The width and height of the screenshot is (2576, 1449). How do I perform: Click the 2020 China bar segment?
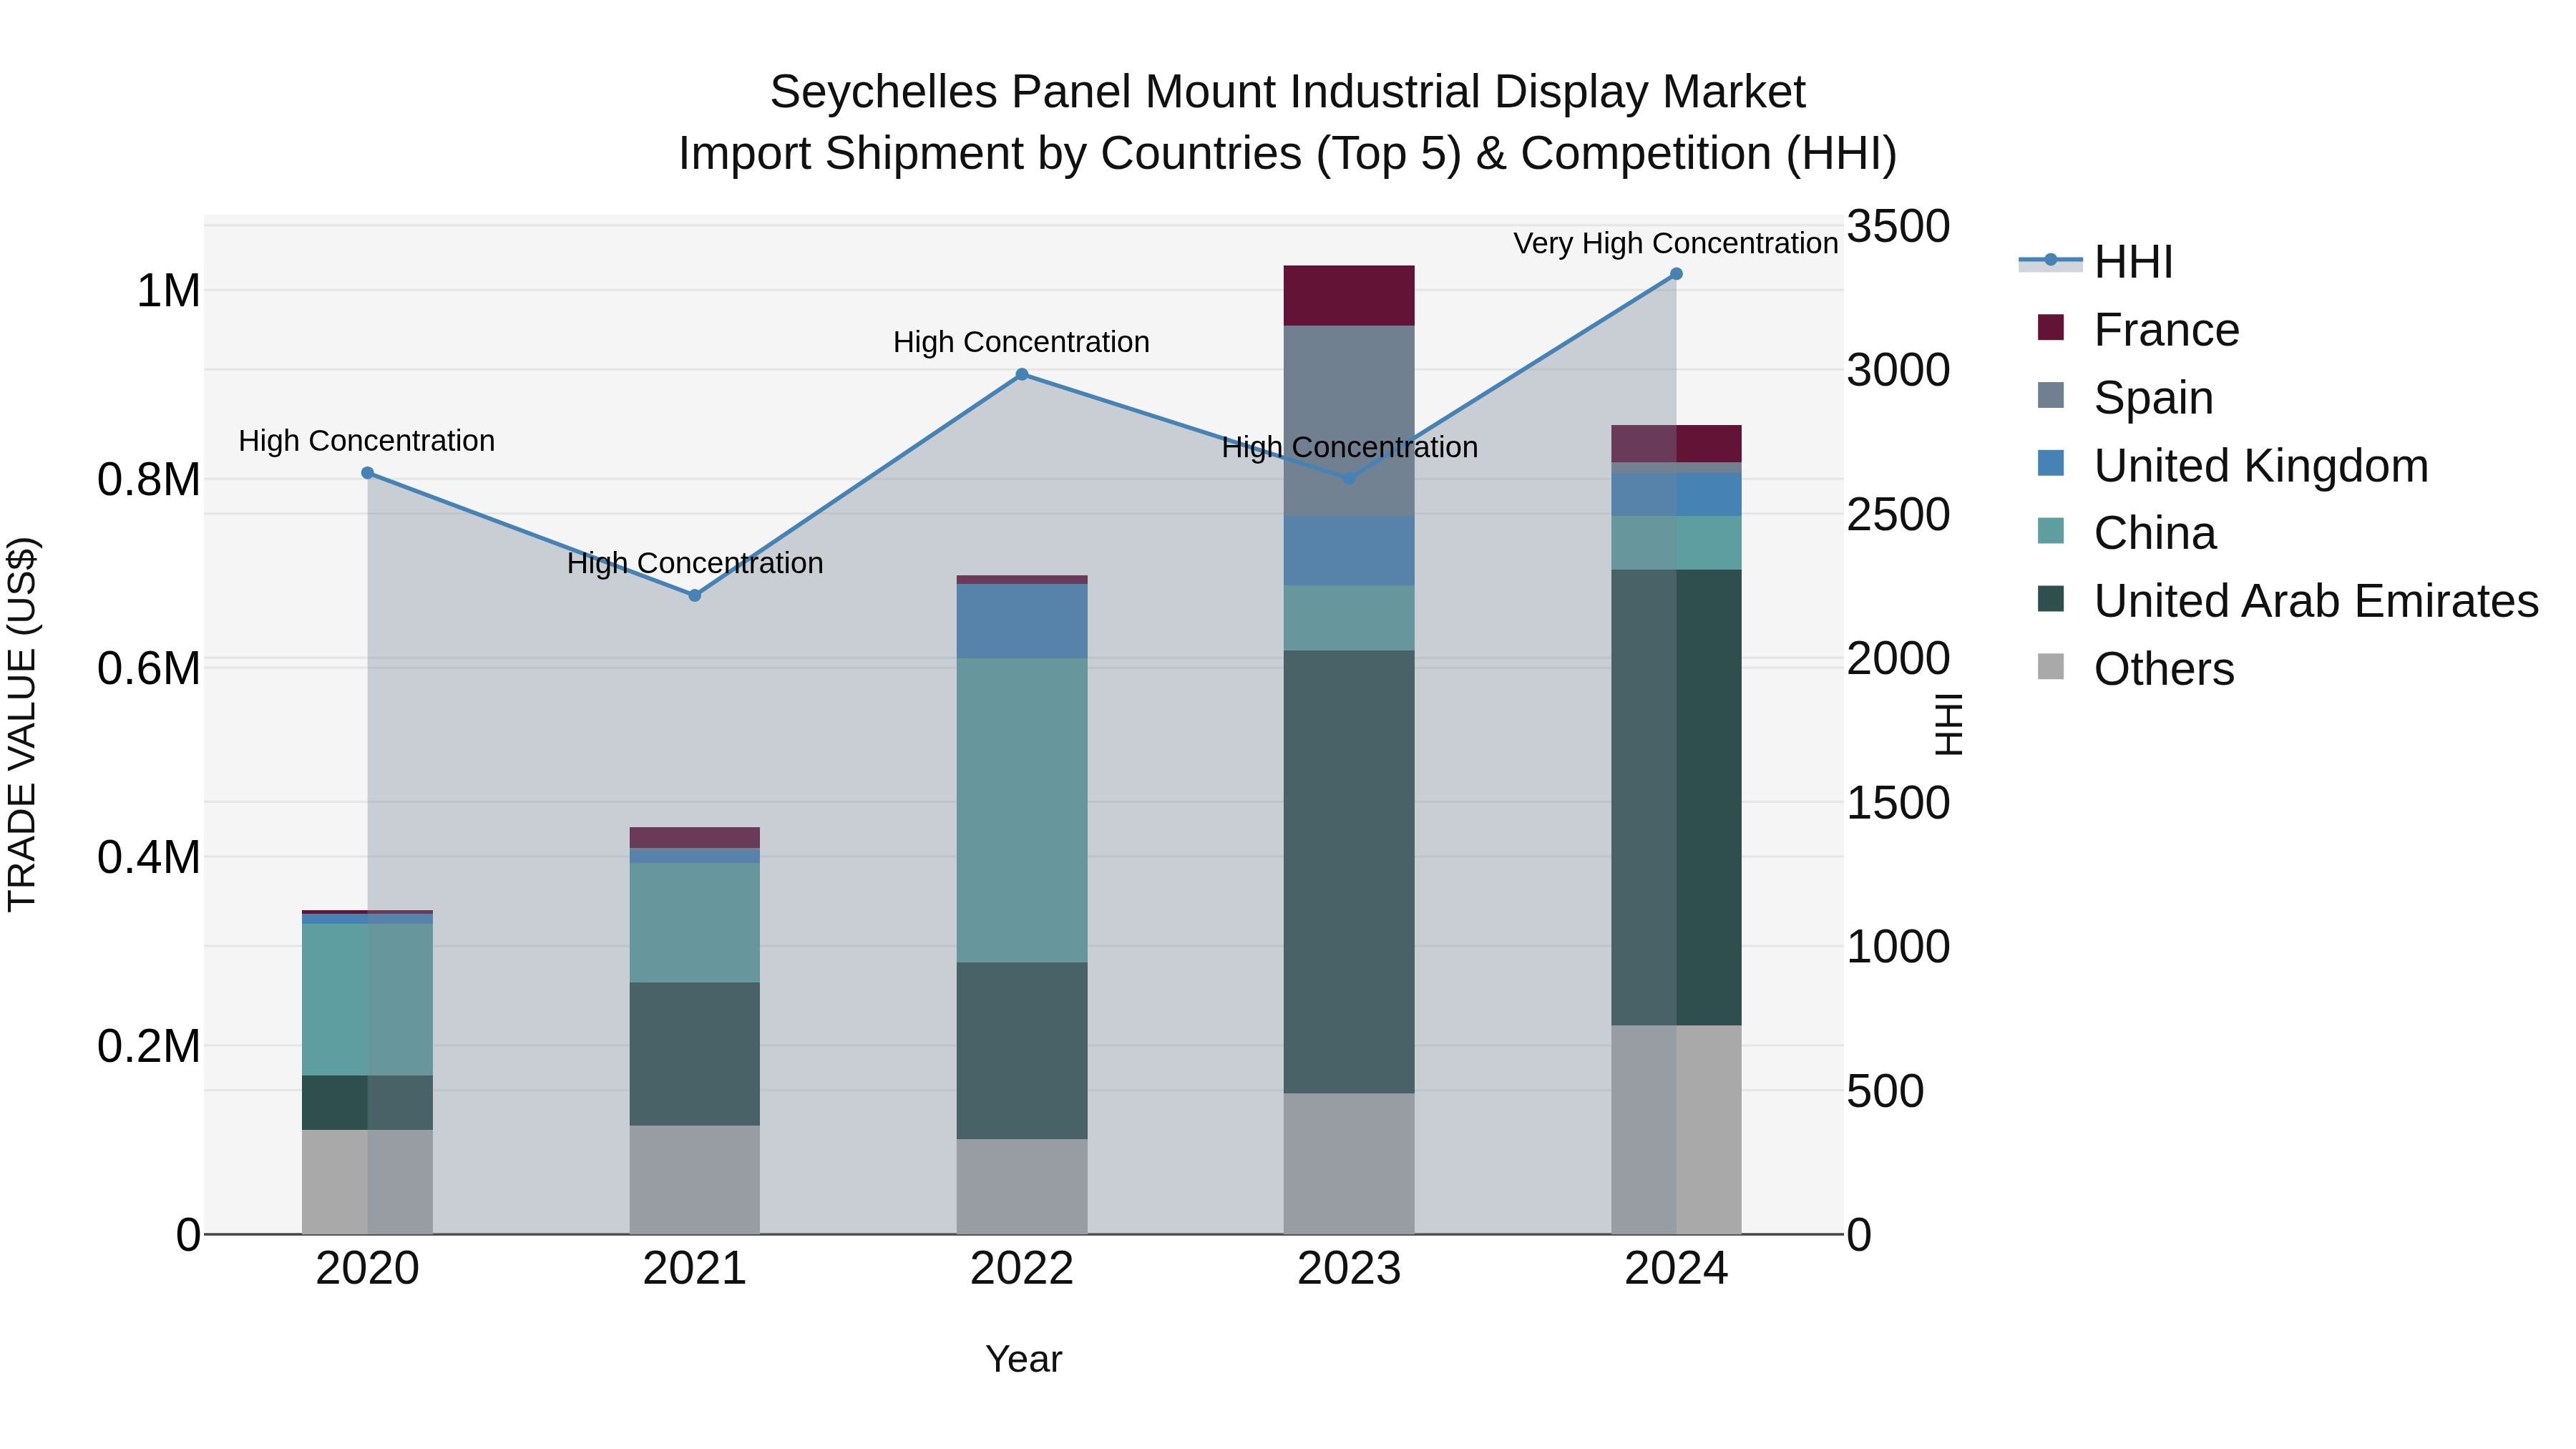(367, 1000)
